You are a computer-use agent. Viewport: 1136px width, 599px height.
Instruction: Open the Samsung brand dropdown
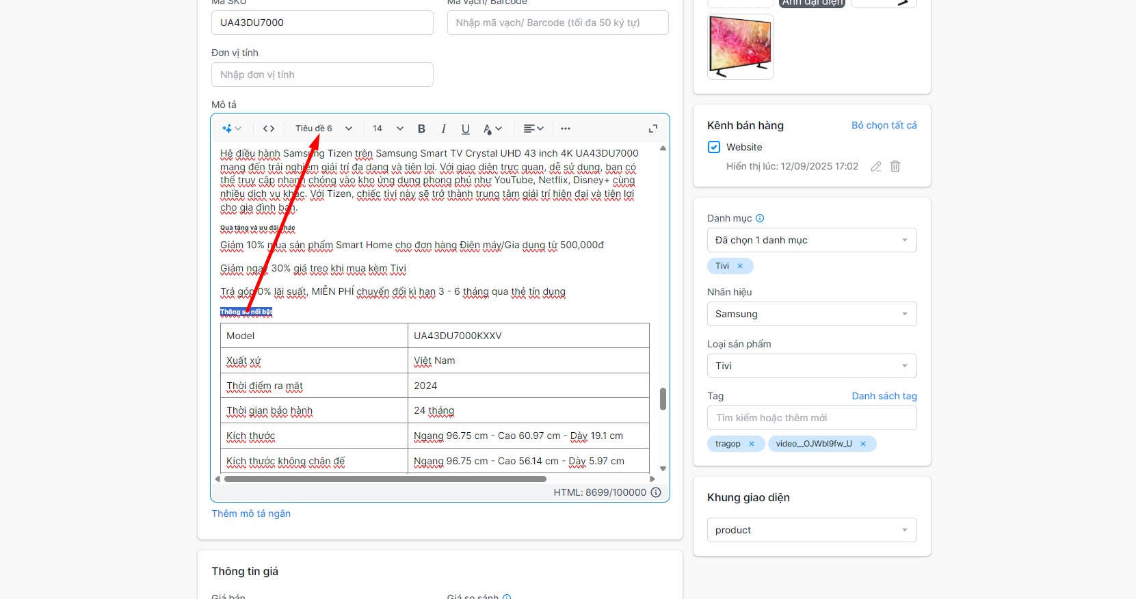(812, 314)
